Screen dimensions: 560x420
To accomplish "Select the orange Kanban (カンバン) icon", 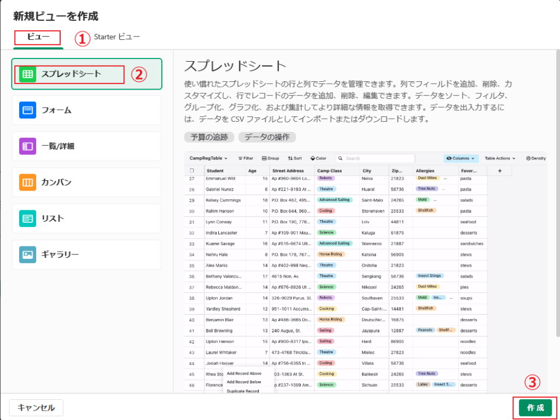I will coord(28,182).
